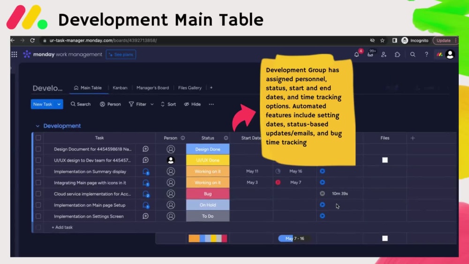Open the browser side panel icon
Image resolution: width=469 pixels, height=264 pixels.
click(x=394, y=40)
